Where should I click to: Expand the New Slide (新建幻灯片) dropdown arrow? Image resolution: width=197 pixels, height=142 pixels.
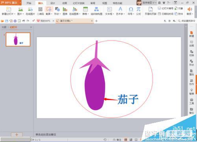click(x=15, y=14)
